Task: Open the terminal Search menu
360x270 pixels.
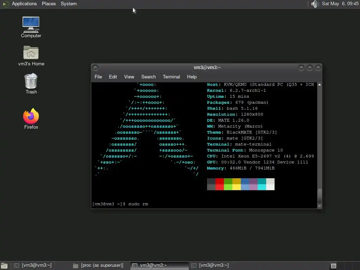Action: [148, 77]
